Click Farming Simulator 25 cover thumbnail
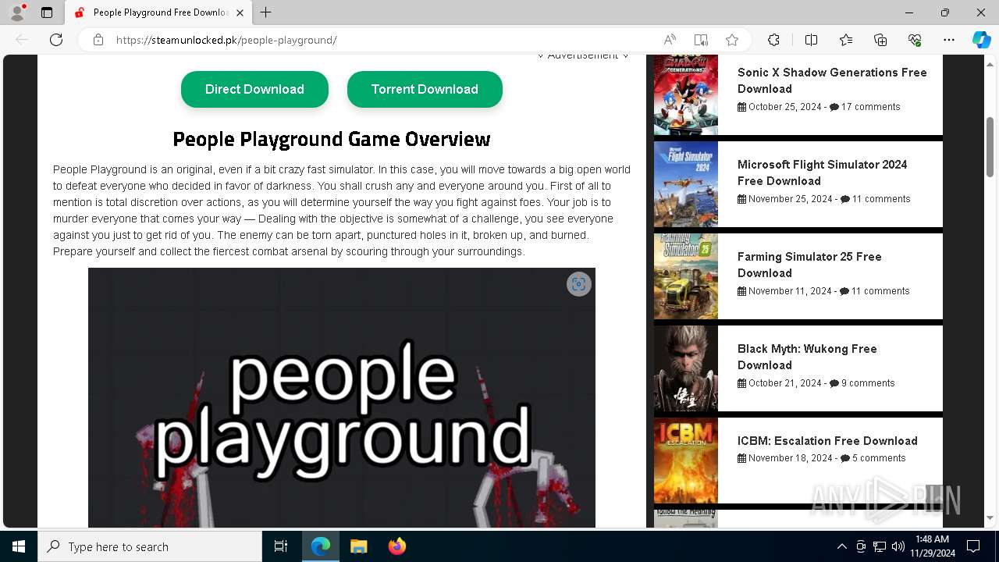999x562 pixels. point(686,276)
